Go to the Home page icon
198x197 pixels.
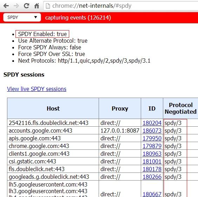(37, 6)
